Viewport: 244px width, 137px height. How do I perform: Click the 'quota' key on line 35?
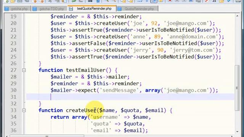[x=101, y=124]
